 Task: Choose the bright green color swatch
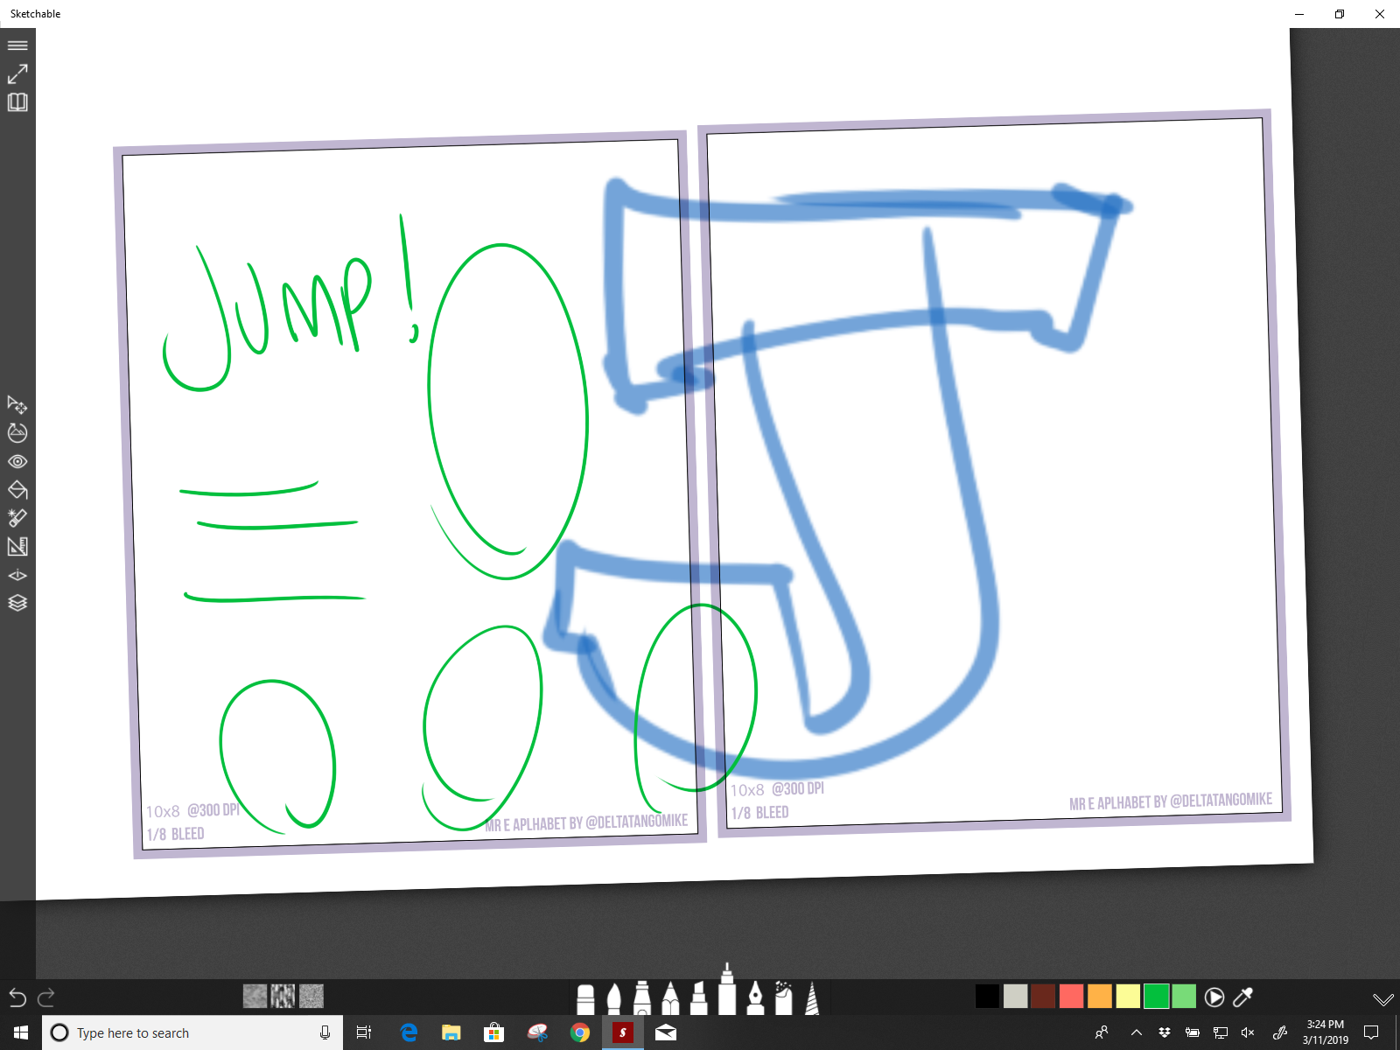[1156, 997]
